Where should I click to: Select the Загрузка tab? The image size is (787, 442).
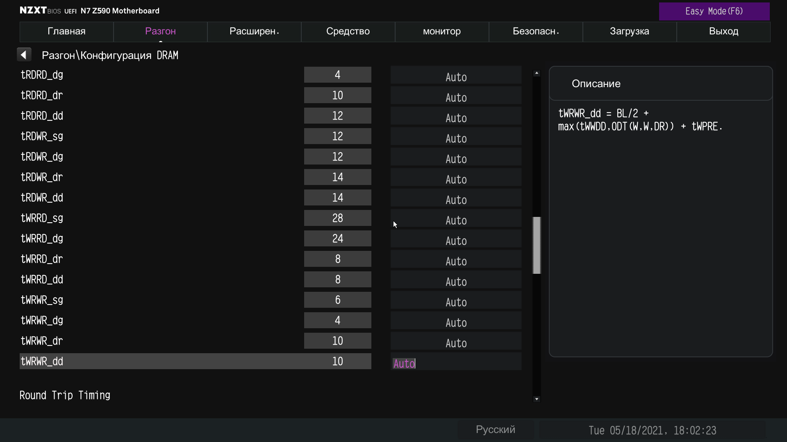coord(629,32)
